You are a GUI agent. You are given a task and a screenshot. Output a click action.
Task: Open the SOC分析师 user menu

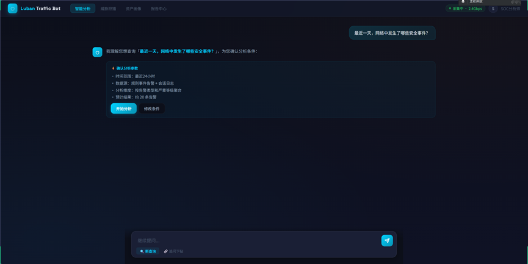(510, 9)
